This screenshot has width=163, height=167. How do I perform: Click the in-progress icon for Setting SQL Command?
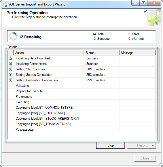tap(11, 69)
